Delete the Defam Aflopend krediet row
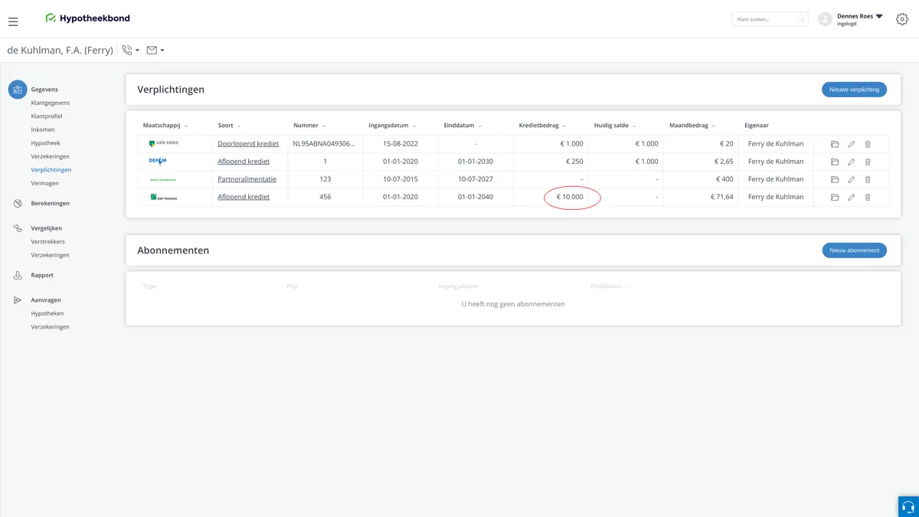Viewport: 919px width, 517px height. tap(868, 162)
